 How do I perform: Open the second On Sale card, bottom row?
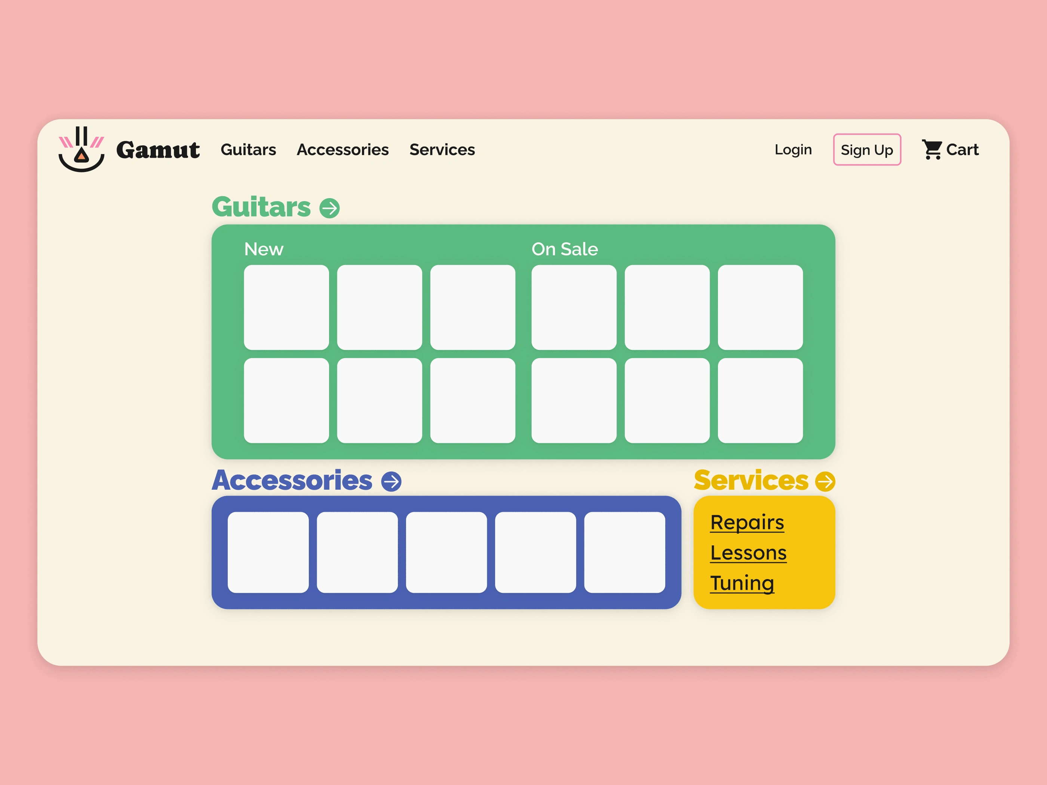tap(667, 401)
